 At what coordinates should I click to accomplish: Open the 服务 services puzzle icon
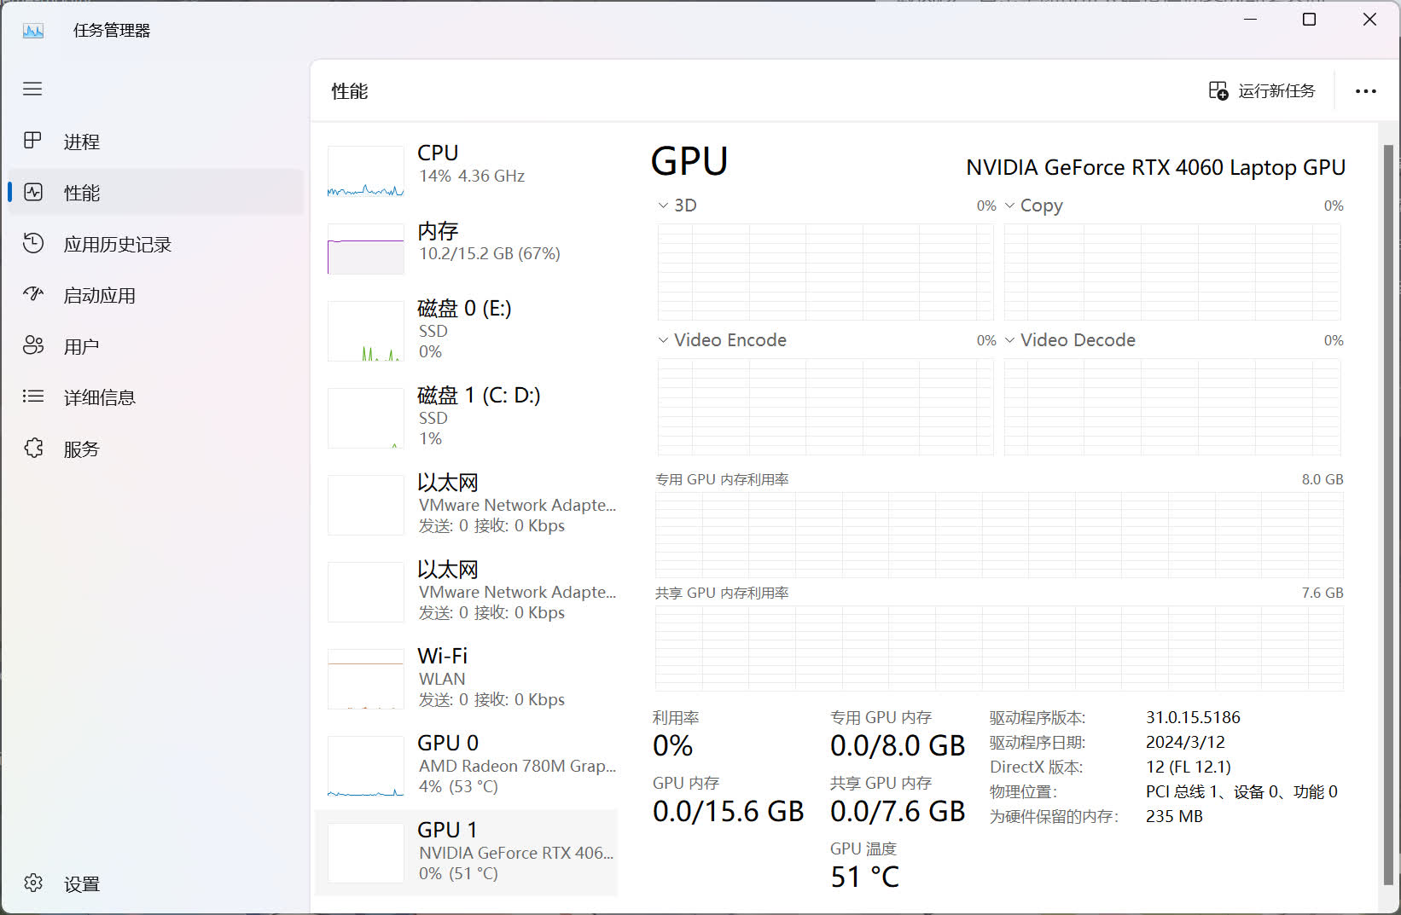(x=32, y=449)
